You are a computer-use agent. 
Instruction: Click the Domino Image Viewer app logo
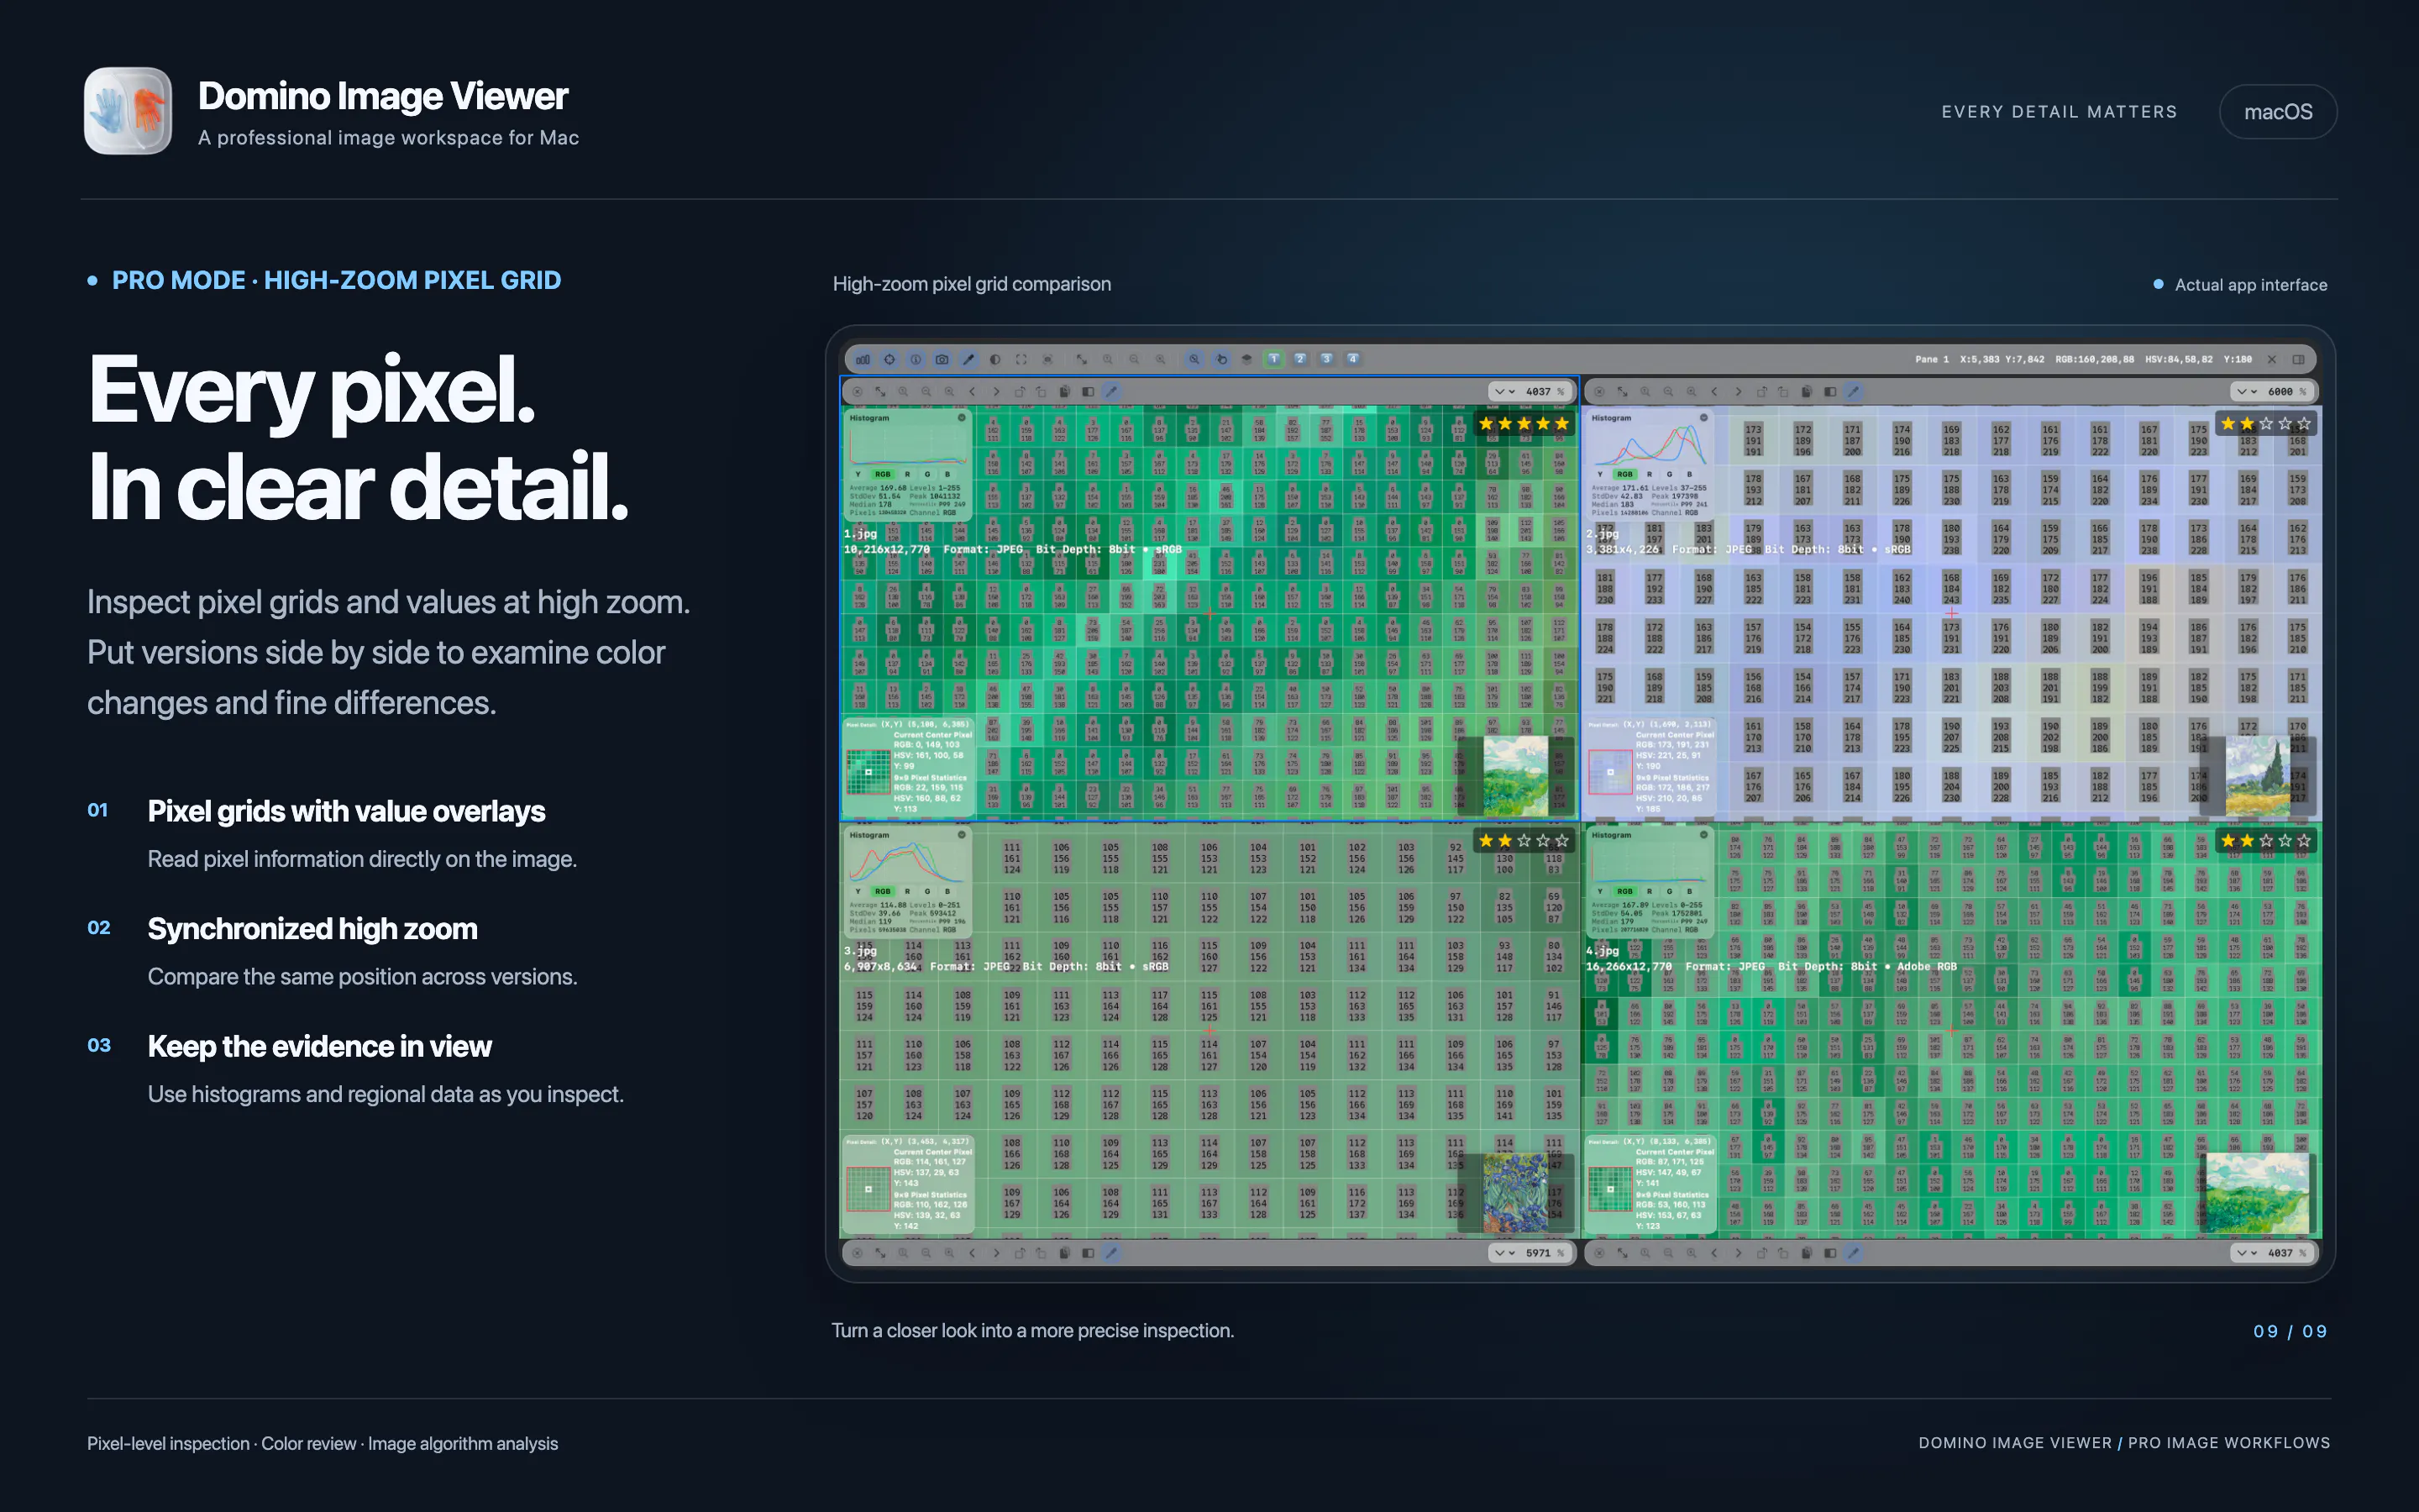point(128,111)
